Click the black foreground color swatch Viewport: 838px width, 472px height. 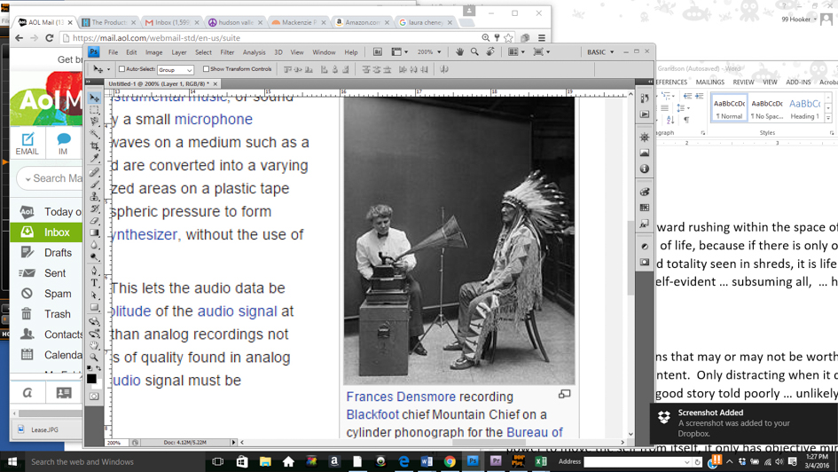[x=90, y=379]
